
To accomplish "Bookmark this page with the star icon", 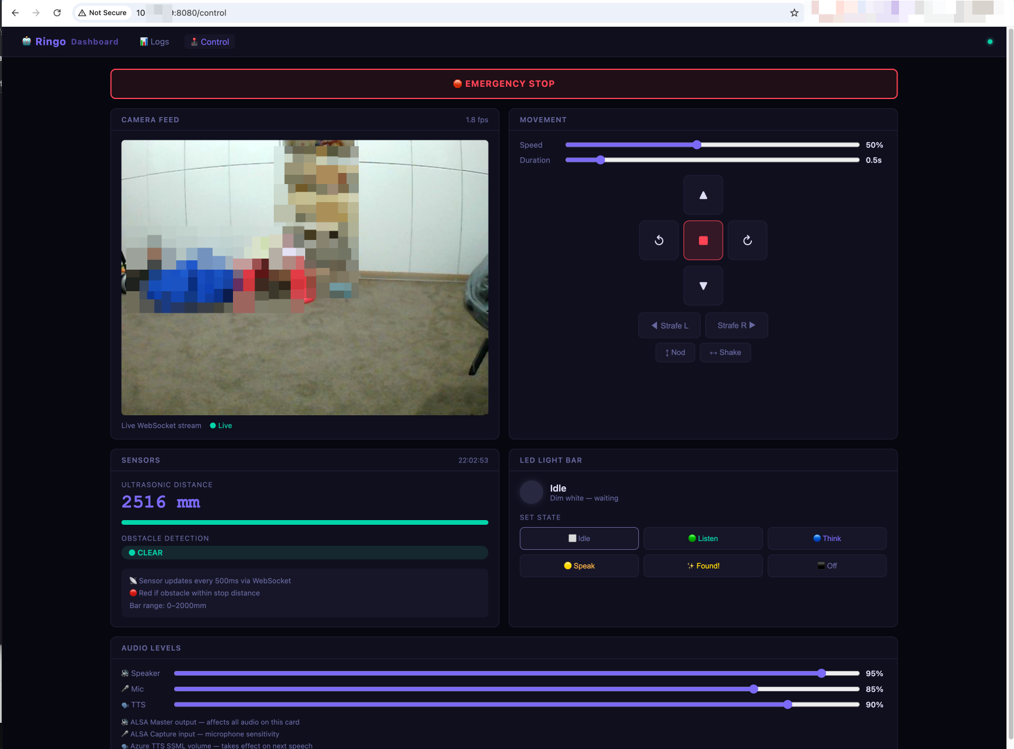I will (794, 12).
